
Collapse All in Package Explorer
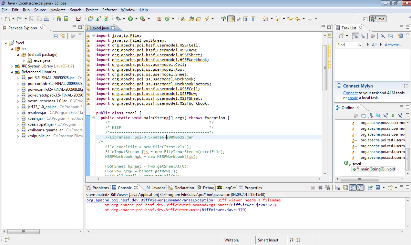[x=56, y=36]
